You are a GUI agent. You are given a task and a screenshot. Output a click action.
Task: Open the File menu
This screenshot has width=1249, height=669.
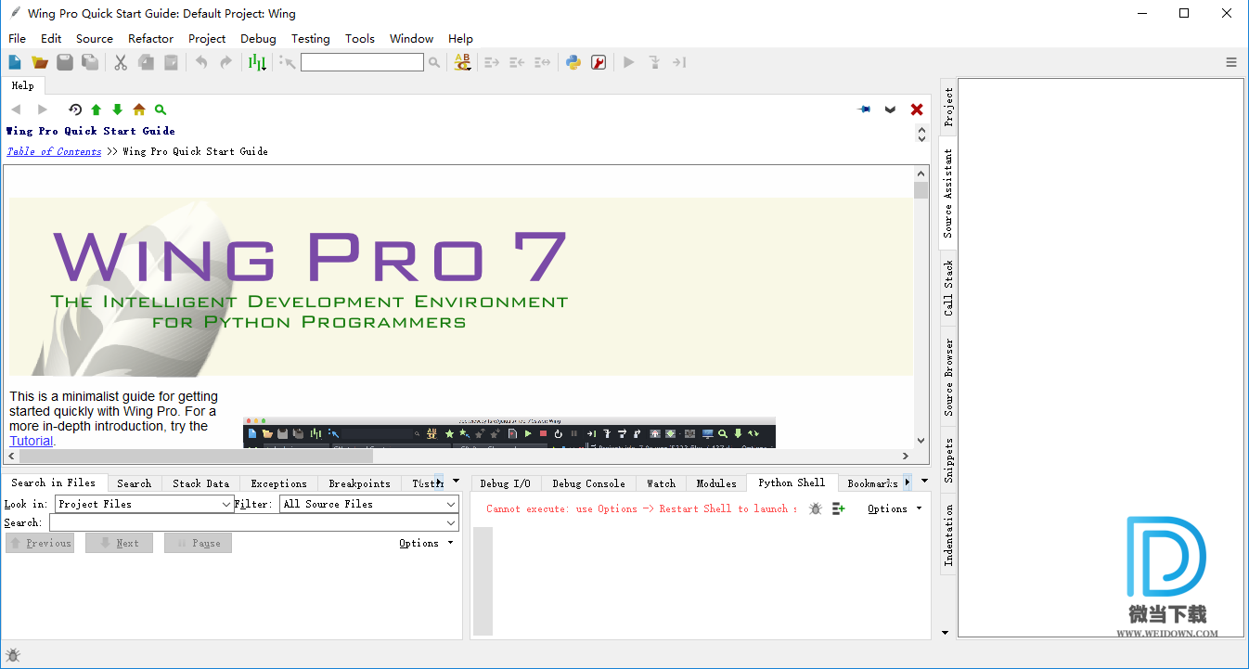17,38
